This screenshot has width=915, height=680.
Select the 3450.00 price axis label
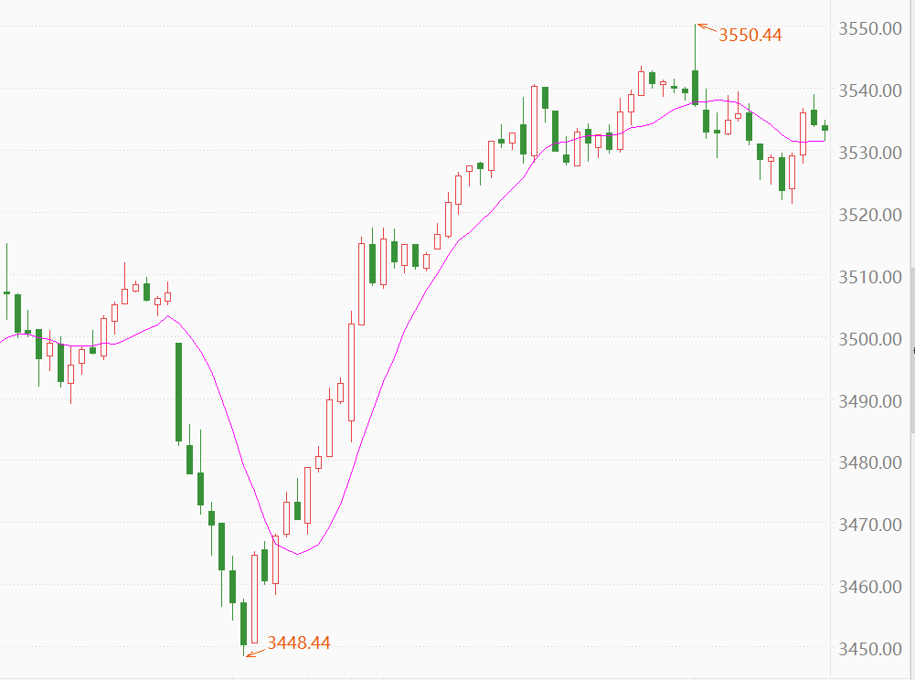coord(870,649)
